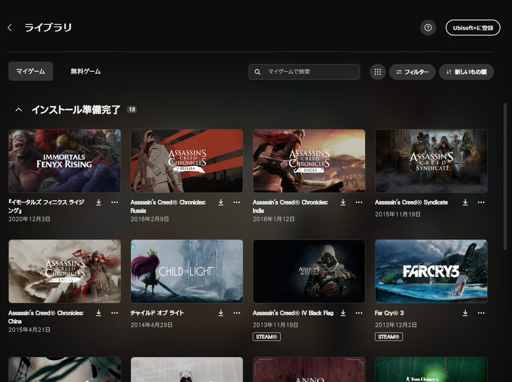Go back using the left arrow icon
512x382 pixels.
(10, 28)
